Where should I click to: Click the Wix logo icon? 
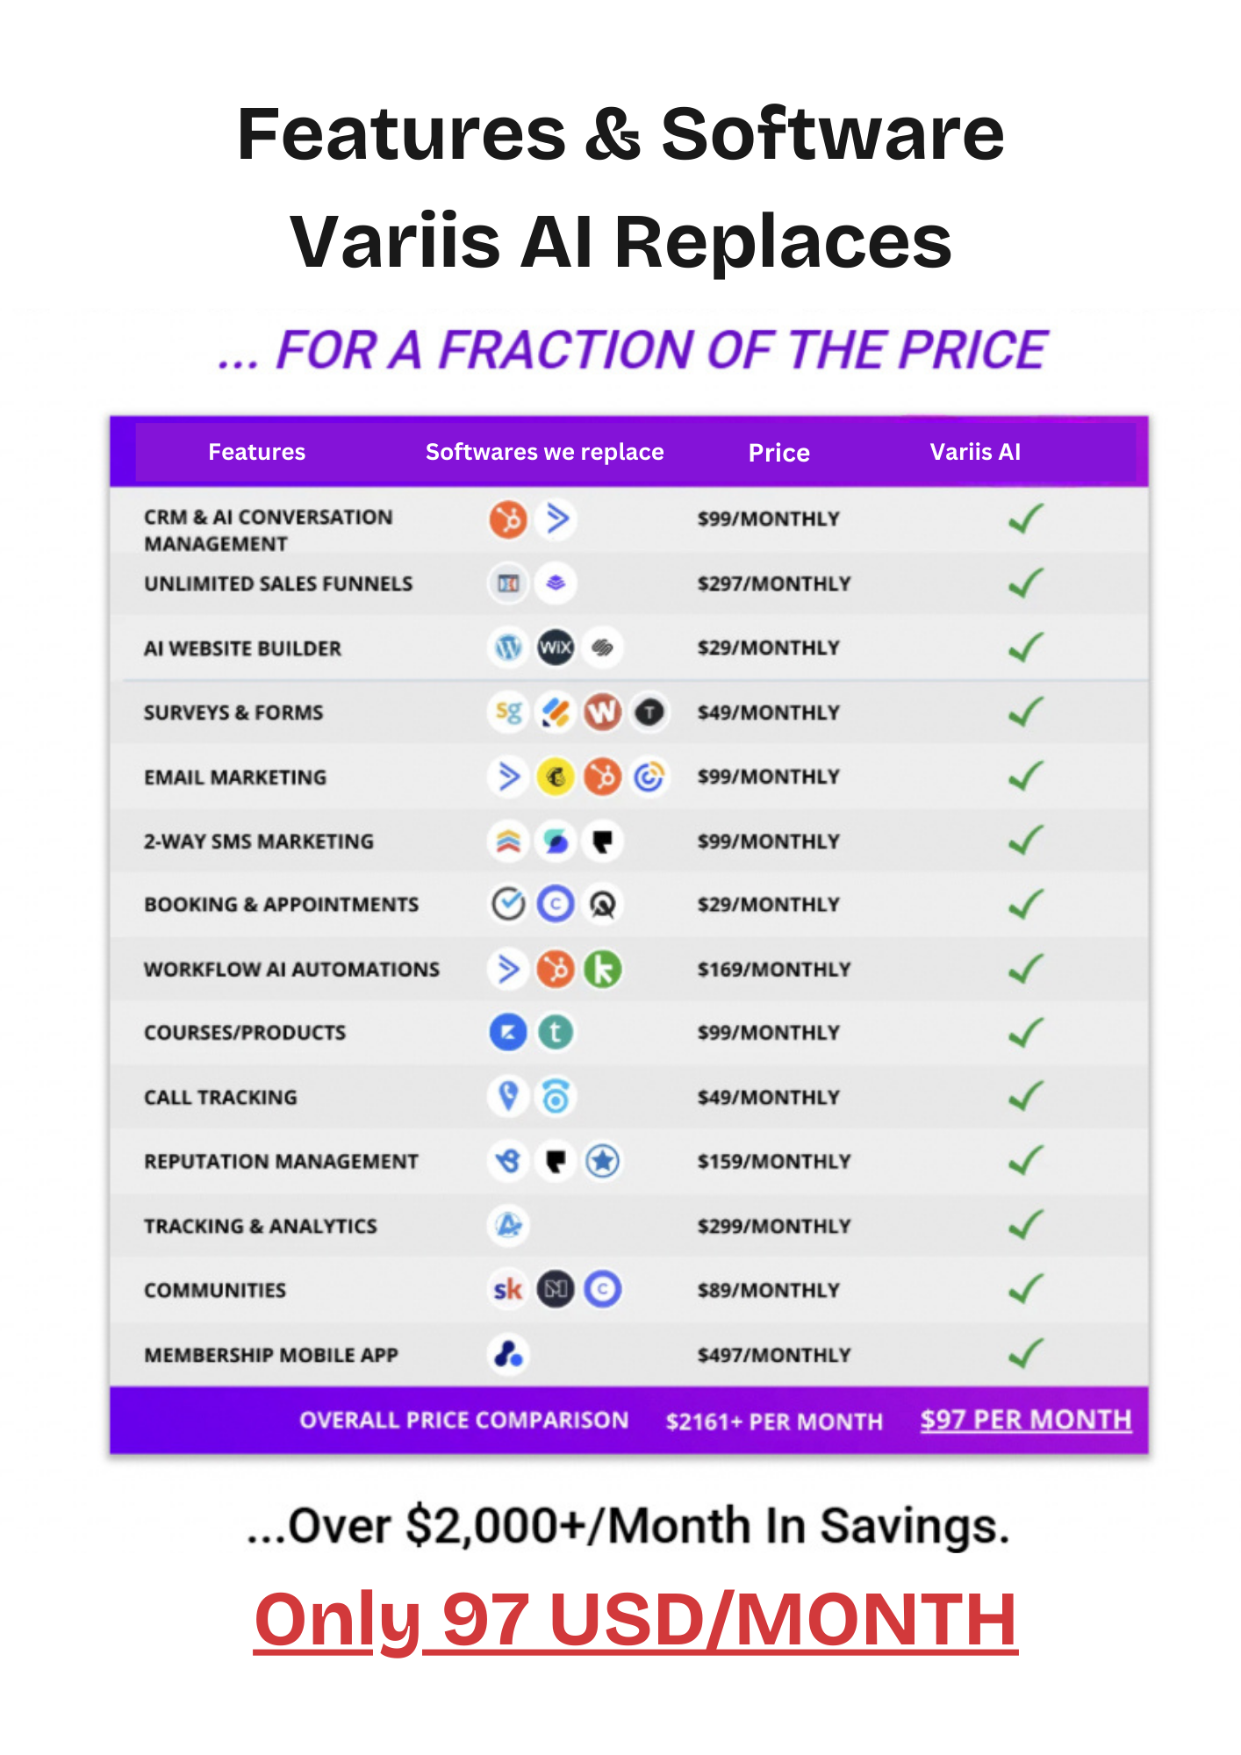pyautogui.click(x=556, y=648)
